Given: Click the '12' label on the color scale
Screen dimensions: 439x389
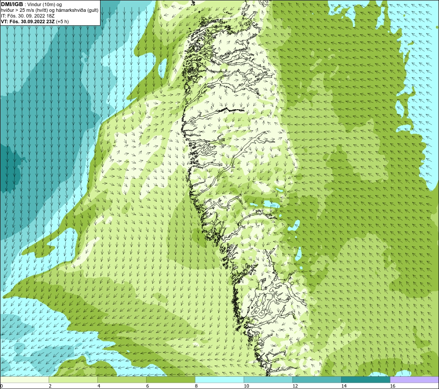Looking at the screenshot, I should [x=295, y=386].
